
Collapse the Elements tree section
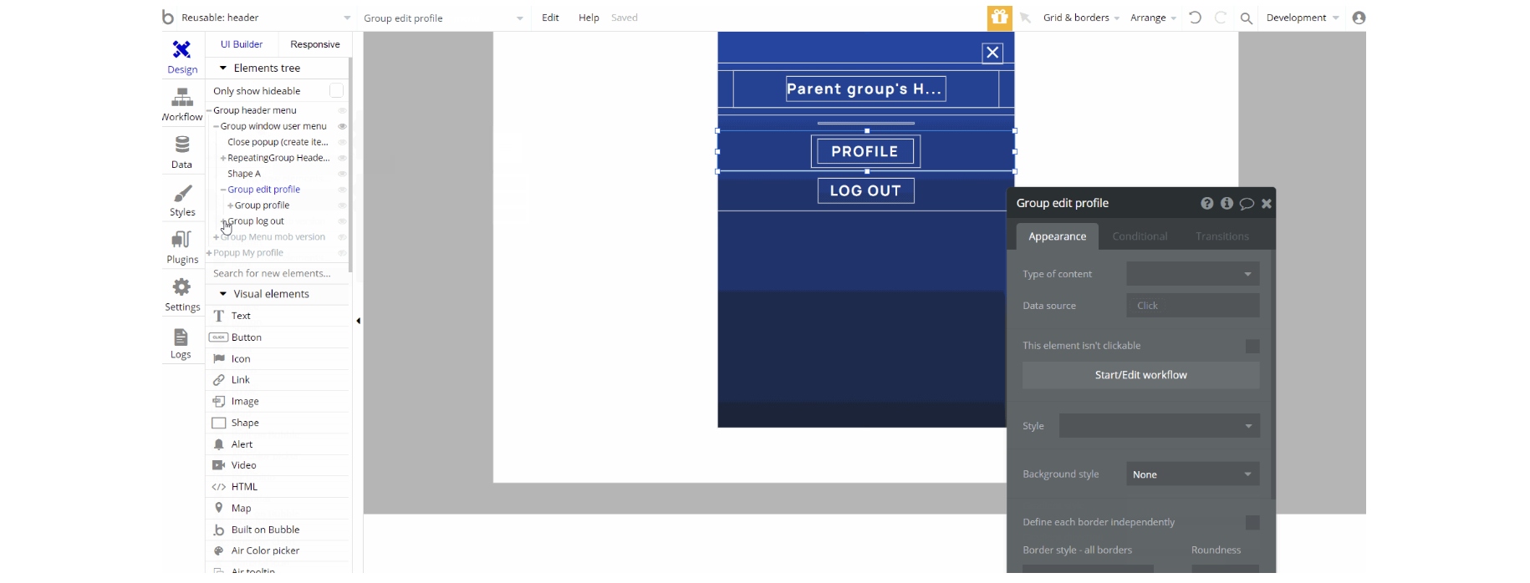(x=223, y=68)
